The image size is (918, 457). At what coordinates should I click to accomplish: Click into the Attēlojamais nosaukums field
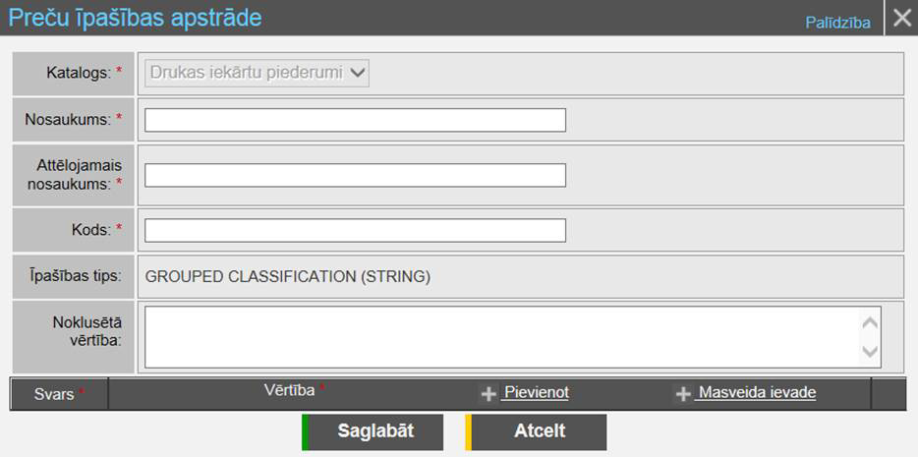tap(355, 175)
